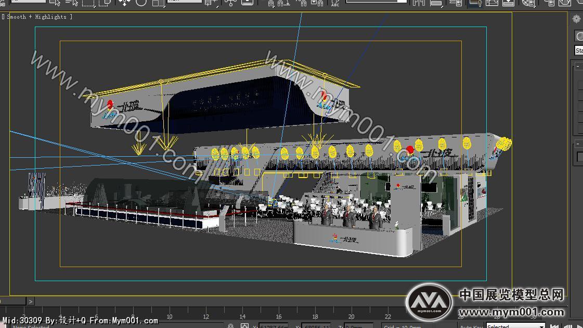The image size is (583, 328).
Task: Click the Align tool icon
Action: (436, 3)
